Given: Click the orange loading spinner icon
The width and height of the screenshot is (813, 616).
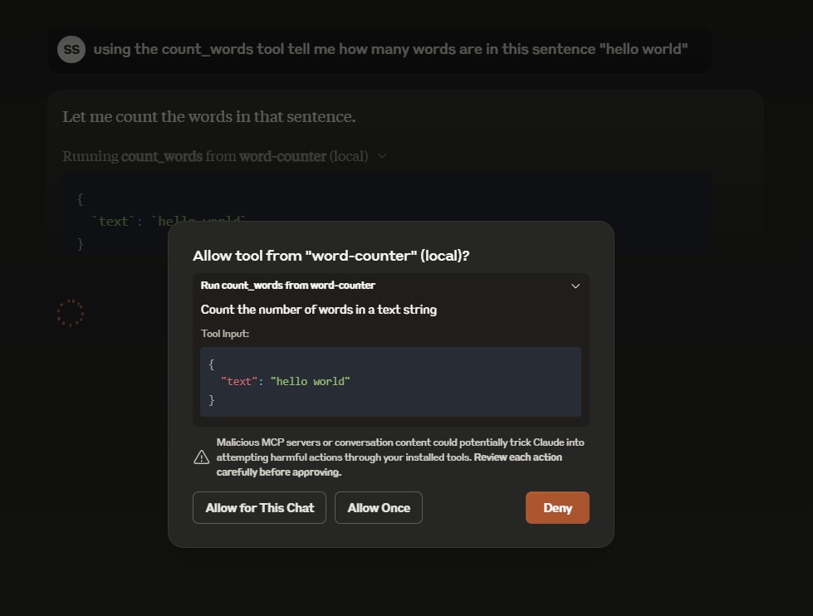Looking at the screenshot, I should pos(71,313).
